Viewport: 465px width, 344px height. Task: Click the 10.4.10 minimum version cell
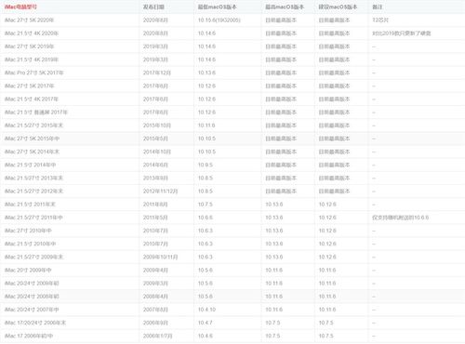pyautogui.click(x=206, y=310)
